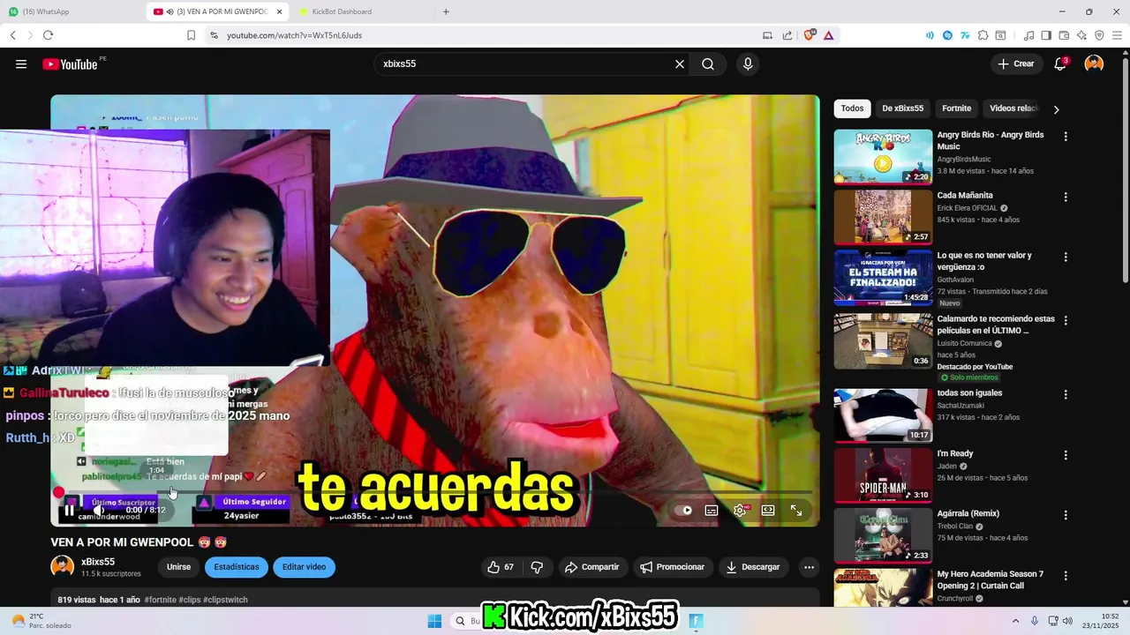Image resolution: width=1130 pixels, height=635 pixels.
Task: Show more filter chips with the arrow
Action: click(x=1057, y=109)
